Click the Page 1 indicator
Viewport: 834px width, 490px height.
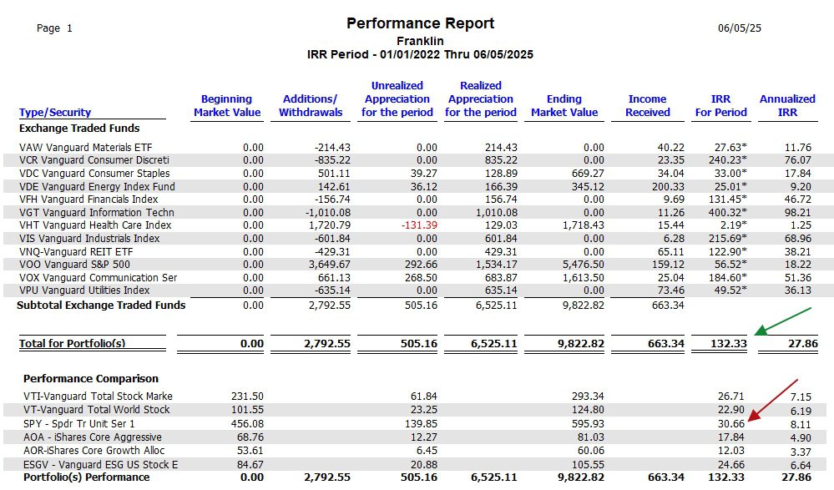pyautogui.click(x=54, y=28)
